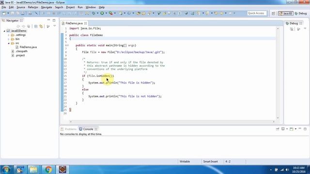Click the taskbar volume icon
This screenshot has height=174, width=310.
coord(287,170)
